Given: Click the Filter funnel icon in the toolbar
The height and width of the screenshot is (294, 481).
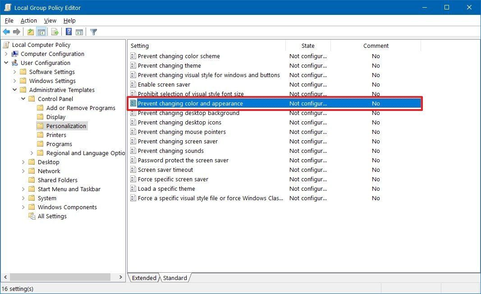Looking at the screenshot, I should 93,32.
